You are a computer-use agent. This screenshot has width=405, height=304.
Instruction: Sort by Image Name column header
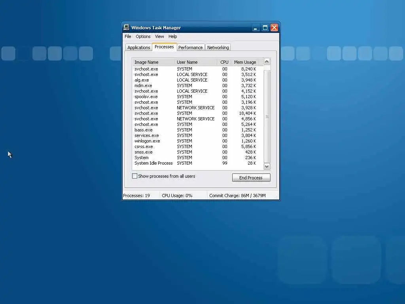click(x=154, y=62)
